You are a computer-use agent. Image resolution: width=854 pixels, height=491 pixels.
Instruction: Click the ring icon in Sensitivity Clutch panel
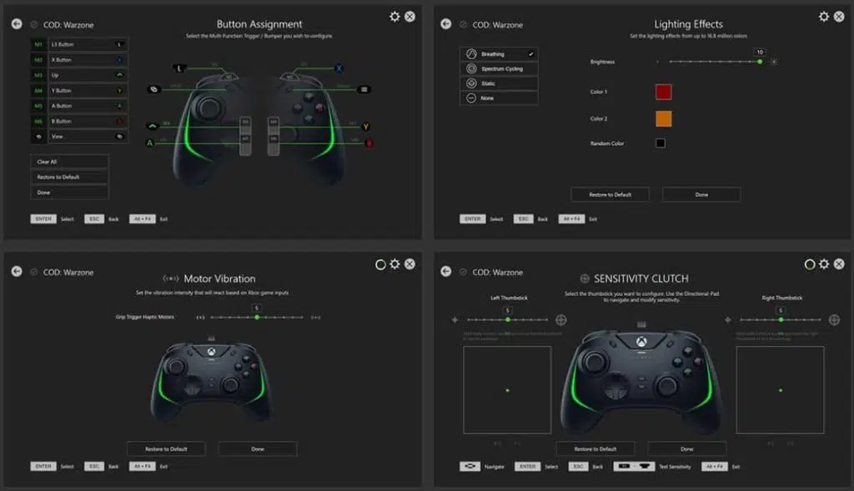pyautogui.click(x=810, y=264)
